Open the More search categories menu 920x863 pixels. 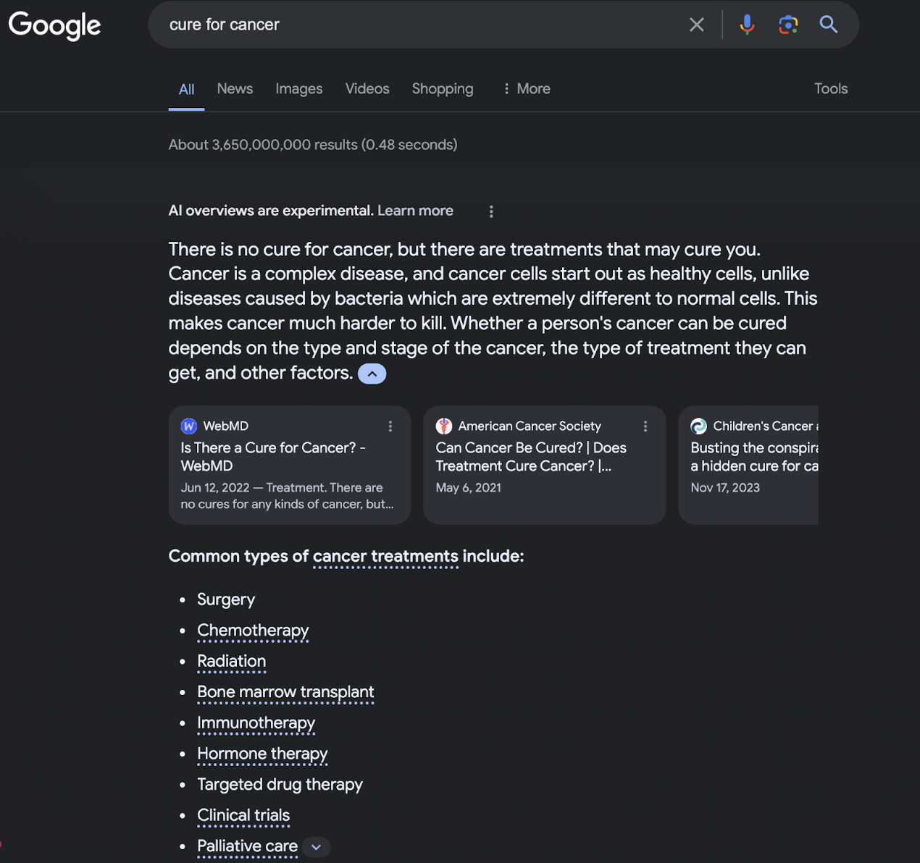[526, 88]
